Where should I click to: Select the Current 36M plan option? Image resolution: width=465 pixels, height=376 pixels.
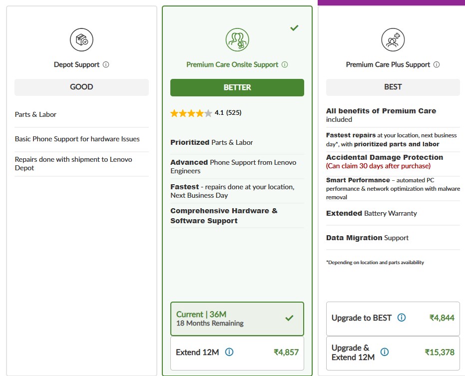coord(237,319)
